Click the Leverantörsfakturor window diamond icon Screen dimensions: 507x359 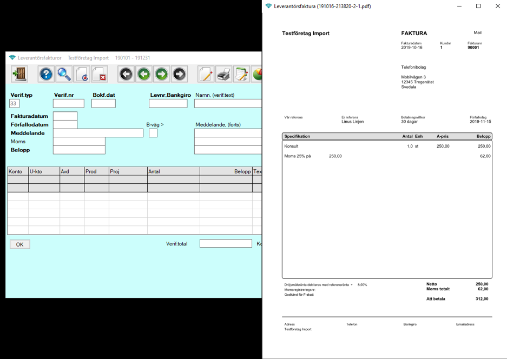tap(12, 57)
